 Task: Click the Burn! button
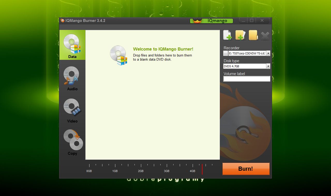246,169
